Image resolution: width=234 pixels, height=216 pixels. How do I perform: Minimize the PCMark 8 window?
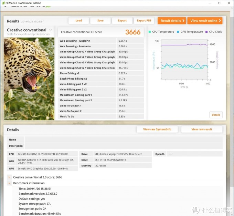[x=210, y=3]
